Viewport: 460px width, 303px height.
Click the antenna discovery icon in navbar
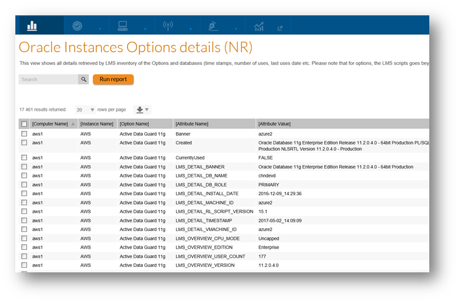pos(167,26)
